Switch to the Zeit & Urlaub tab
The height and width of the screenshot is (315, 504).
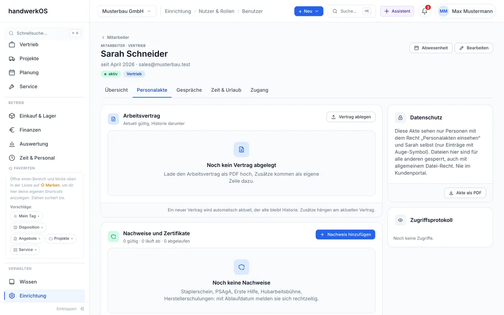[226, 90]
